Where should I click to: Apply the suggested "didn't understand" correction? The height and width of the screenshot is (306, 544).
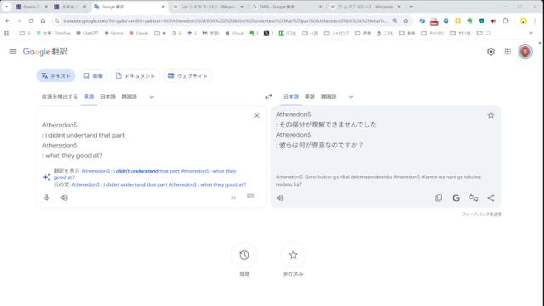click(145, 174)
